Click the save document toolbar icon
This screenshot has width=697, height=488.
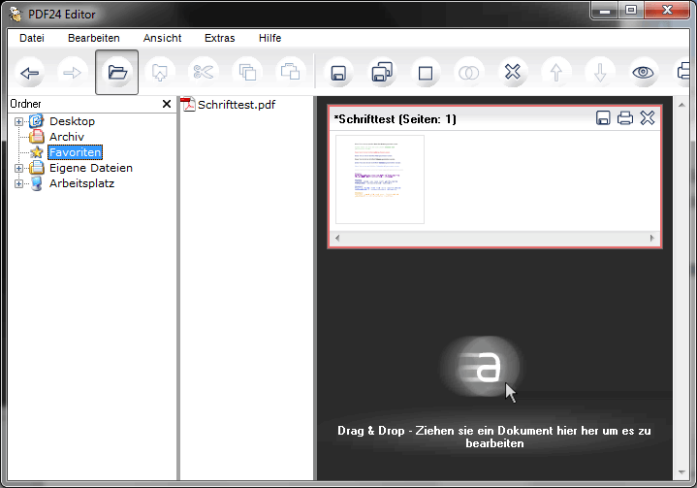pyautogui.click(x=338, y=73)
